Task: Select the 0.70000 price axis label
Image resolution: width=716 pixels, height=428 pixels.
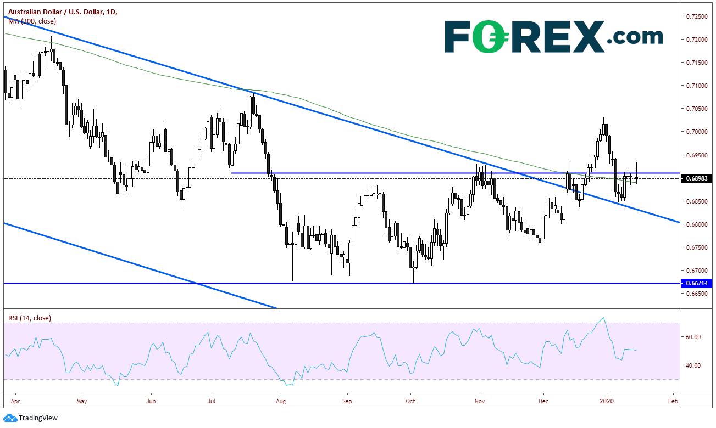Action: [696, 132]
